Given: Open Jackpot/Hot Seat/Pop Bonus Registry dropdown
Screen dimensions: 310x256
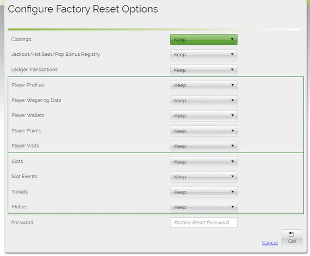Looking at the screenshot, I should tap(203, 55).
